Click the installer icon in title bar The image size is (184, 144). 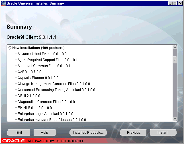point(3,3)
